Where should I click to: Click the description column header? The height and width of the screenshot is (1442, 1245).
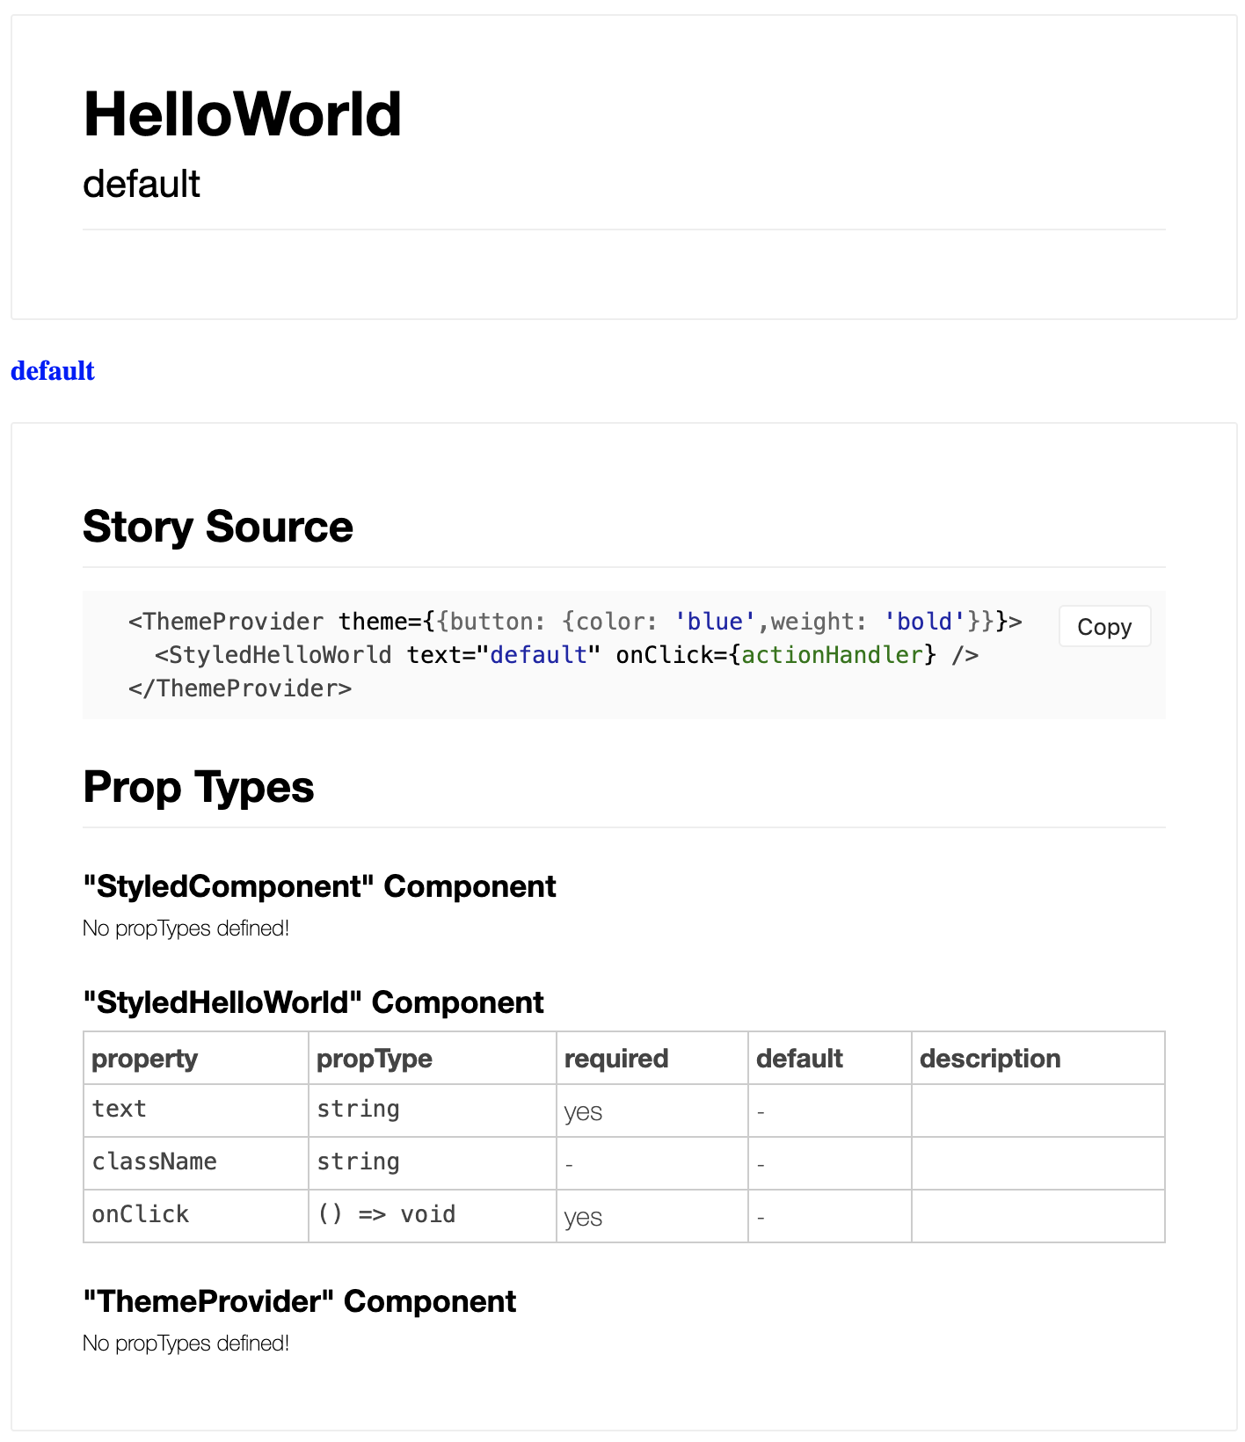[x=990, y=1059]
